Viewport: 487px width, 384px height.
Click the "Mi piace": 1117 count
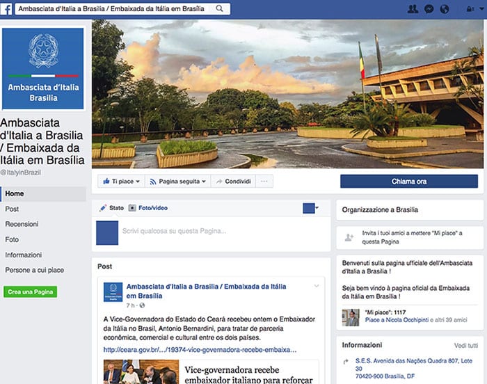tap(385, 312)
